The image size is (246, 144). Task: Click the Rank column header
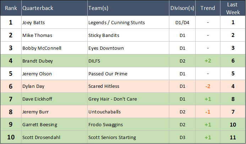point(10,8)
